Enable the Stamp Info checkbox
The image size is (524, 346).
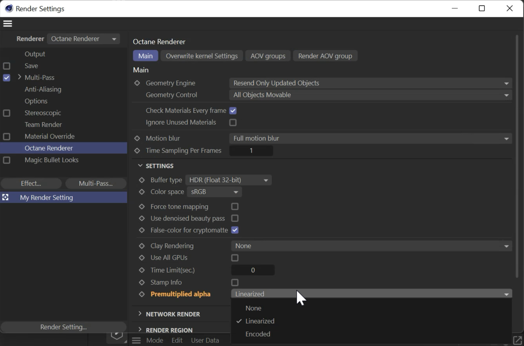(x=235, y=282)
